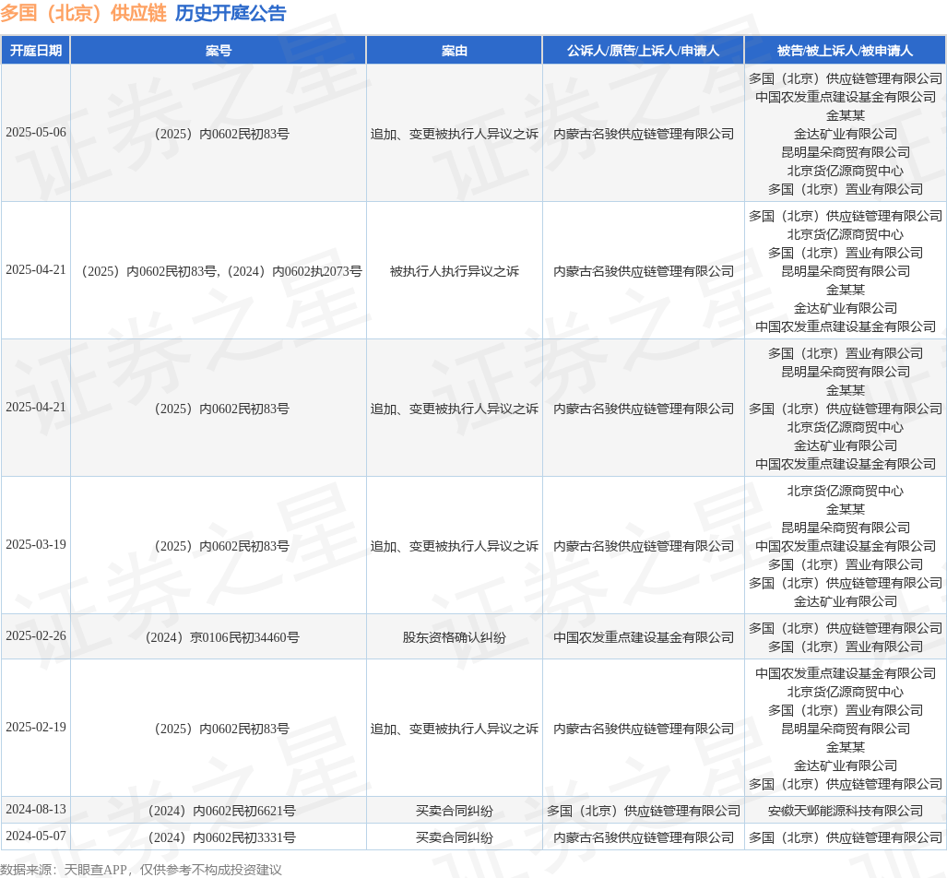Screen dimensions: 947x878
Task: Click 金达矿业有限公司 in the 2025-05-06 row
Action: click(x=845, y=134)
